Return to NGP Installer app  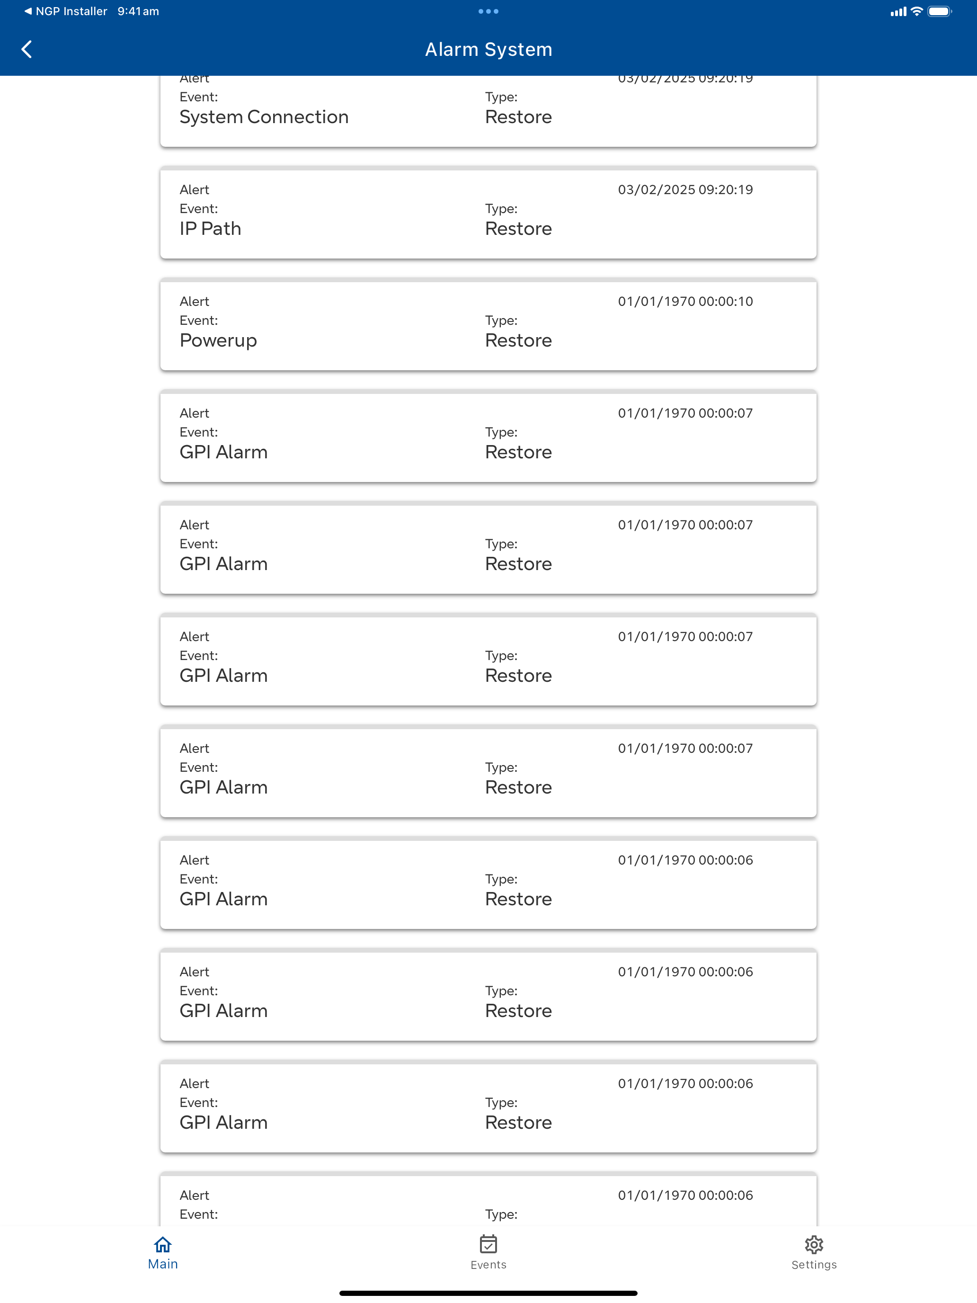point(65,11)
